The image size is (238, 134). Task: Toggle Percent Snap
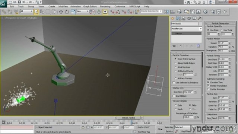point(124,12)
